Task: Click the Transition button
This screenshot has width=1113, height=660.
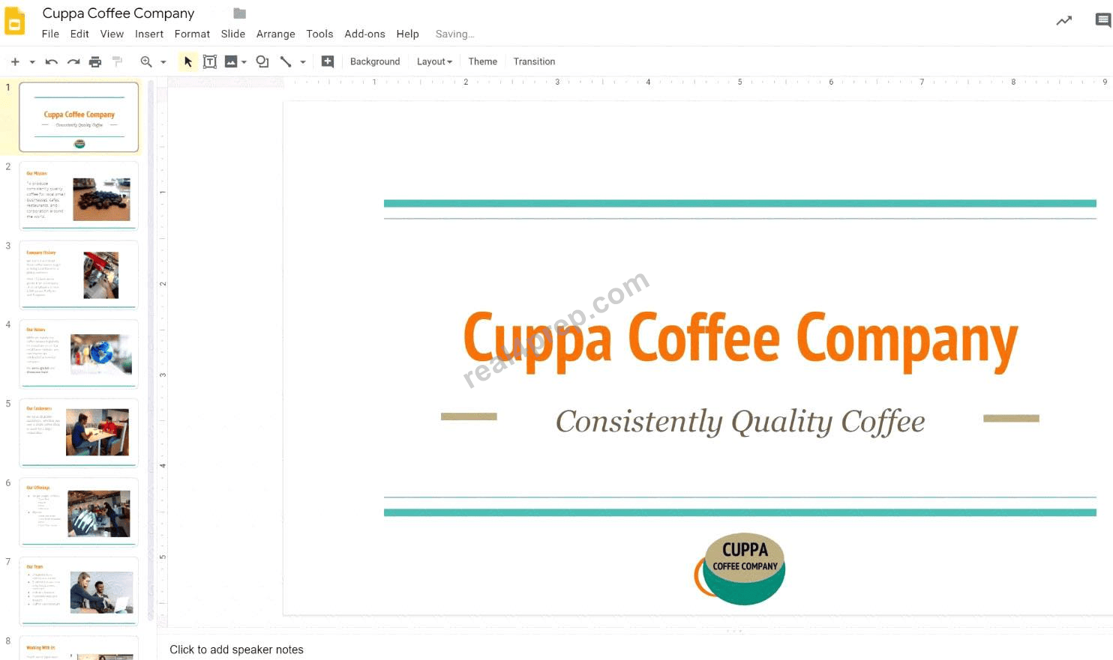Action: pos(534,61)
